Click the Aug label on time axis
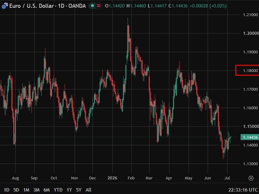Viewport: 259px width, 194px height. pyautogui.click(x=15, y=178)
